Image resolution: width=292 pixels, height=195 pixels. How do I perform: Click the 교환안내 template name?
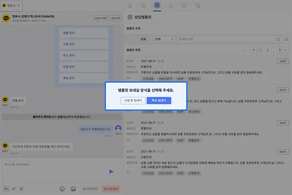(x=146, y=157)
